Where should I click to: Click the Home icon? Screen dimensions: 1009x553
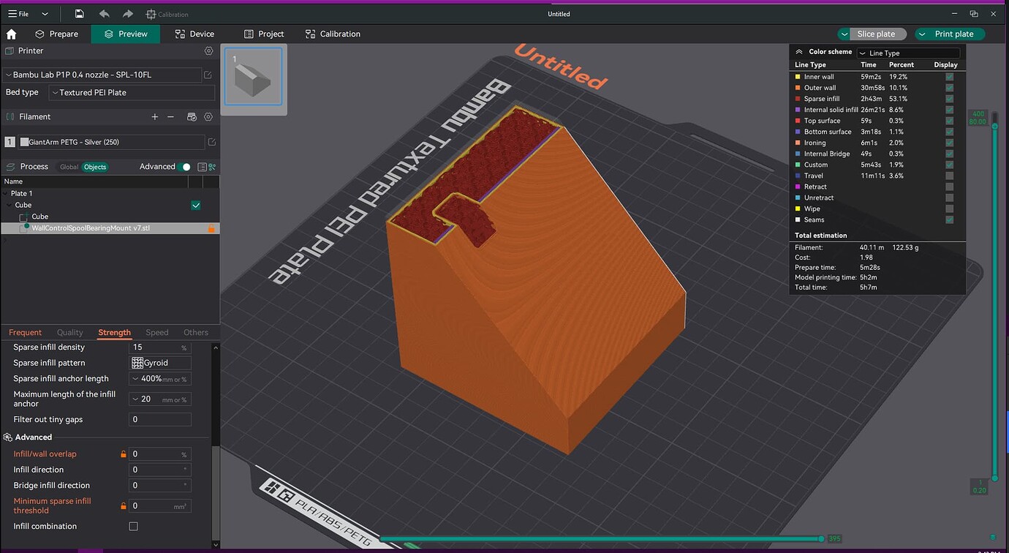point(11,34)
